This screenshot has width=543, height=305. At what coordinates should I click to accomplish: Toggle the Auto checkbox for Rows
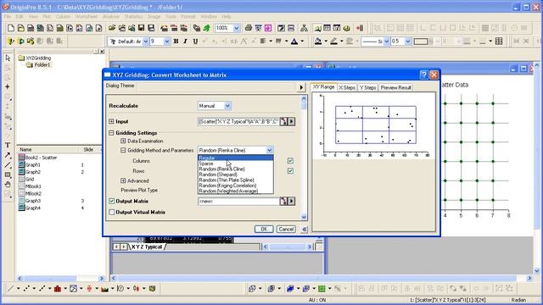[290, 171]
